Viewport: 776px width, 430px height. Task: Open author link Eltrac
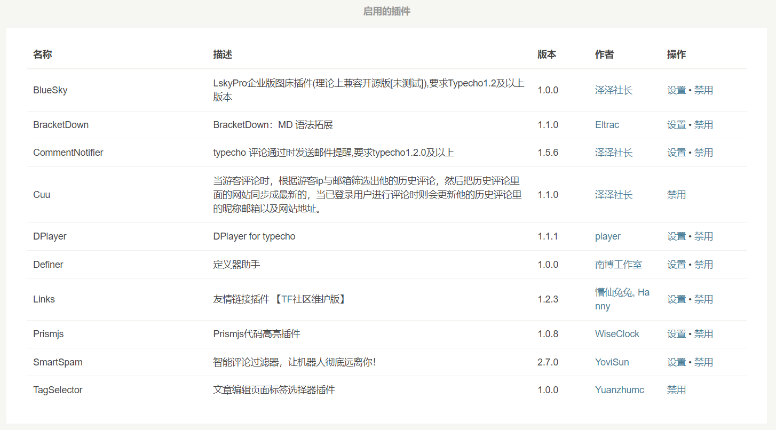(607, 125)
